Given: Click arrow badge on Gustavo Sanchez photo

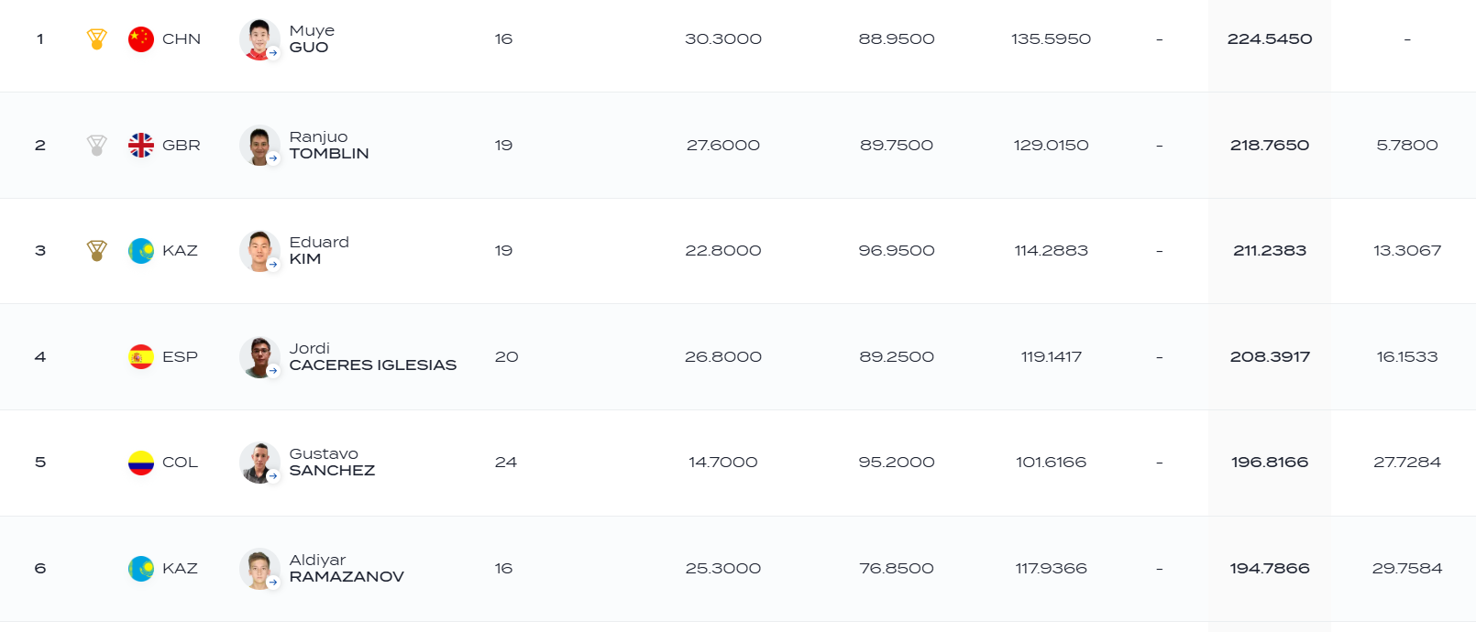Looking at the screenshot, I should pos(273,476).
